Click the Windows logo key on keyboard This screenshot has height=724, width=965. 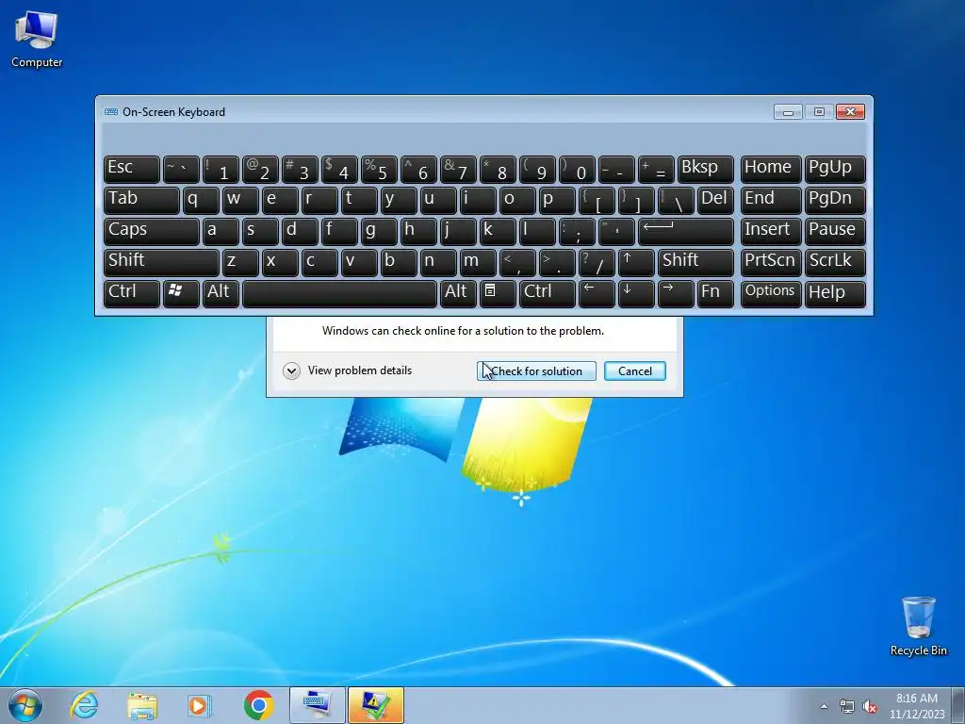[x=181, y=293]
